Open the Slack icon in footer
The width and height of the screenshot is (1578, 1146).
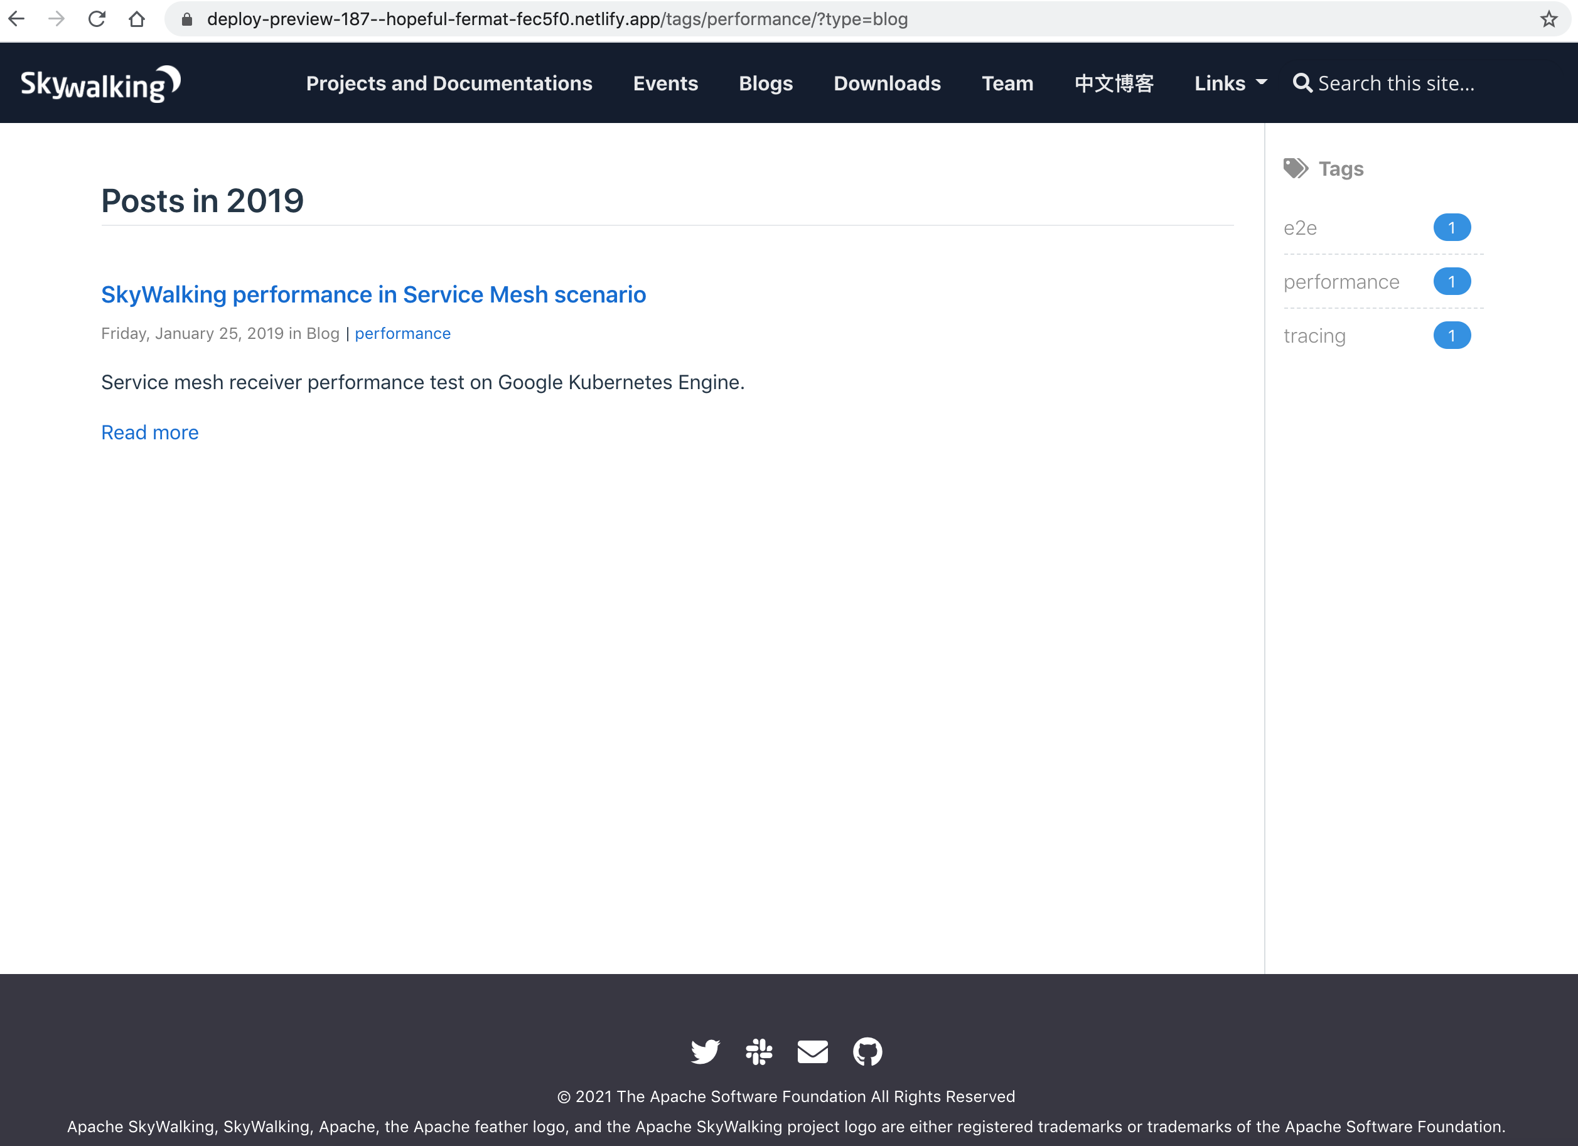[x=758, y=1051]
